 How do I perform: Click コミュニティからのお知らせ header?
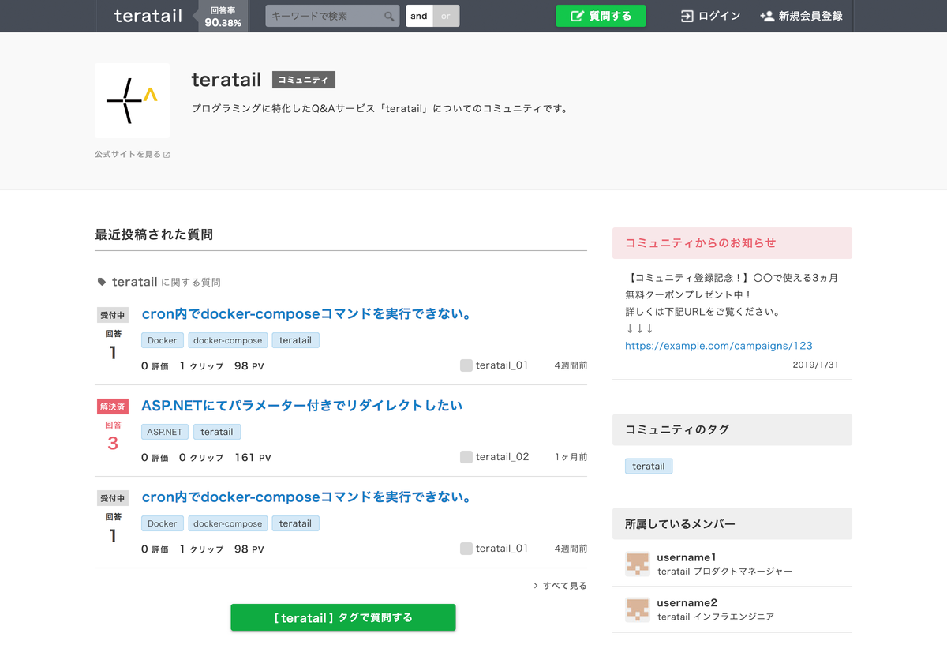point(732,243)
